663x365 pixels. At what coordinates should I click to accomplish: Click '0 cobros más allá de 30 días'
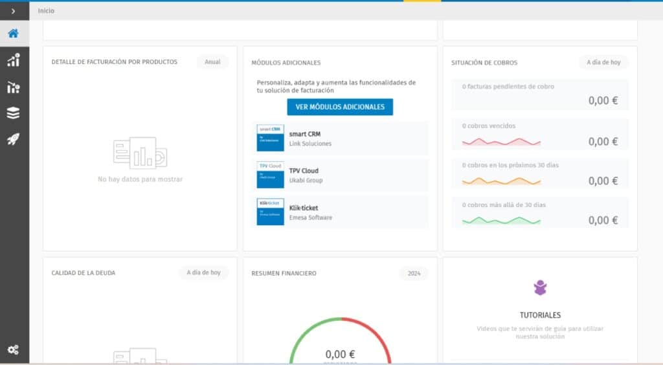pyautogui.click(x=504, y=205)
